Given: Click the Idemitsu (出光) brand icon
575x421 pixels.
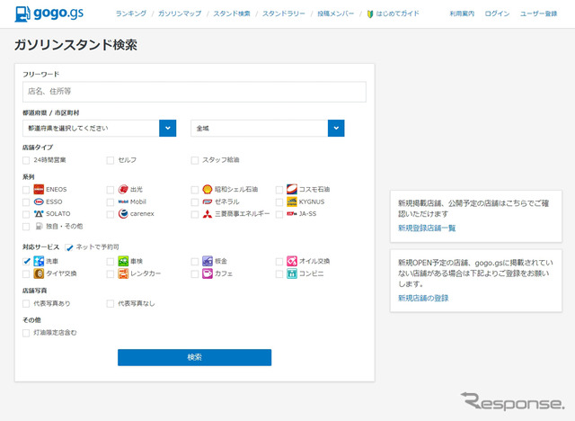Looking at the screenshot, I should (x=123, y=190).
